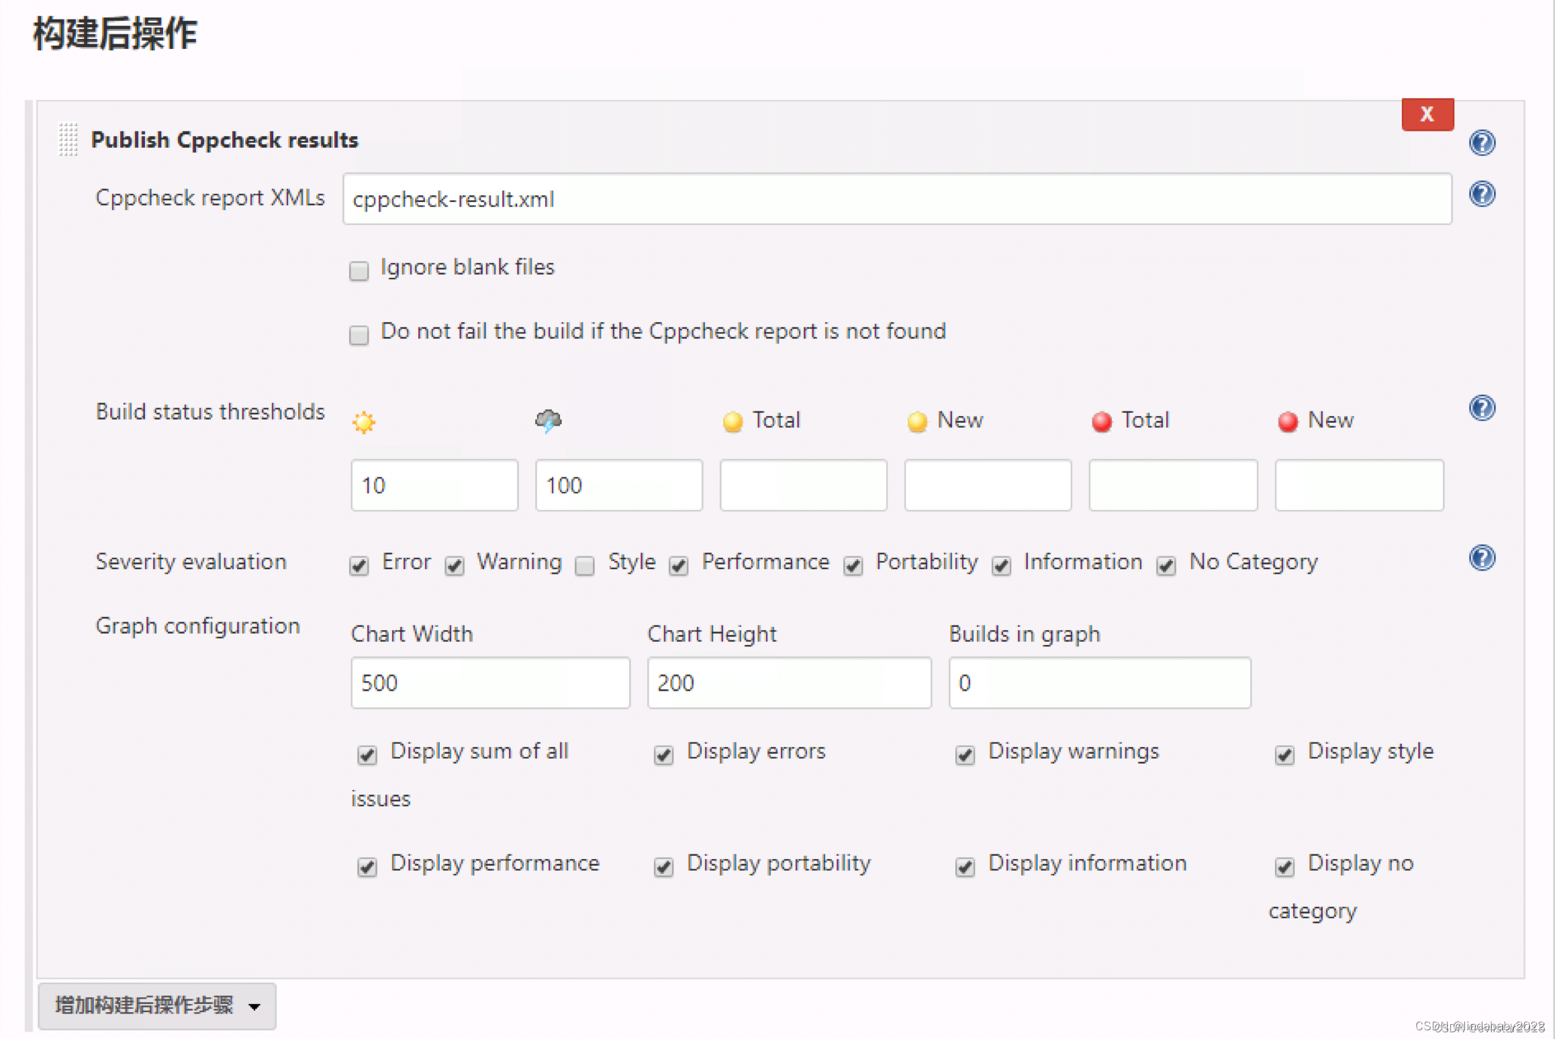Click the Build status thresholds label
Viewport: 1555px width, 1039px height.
point(210,411)
